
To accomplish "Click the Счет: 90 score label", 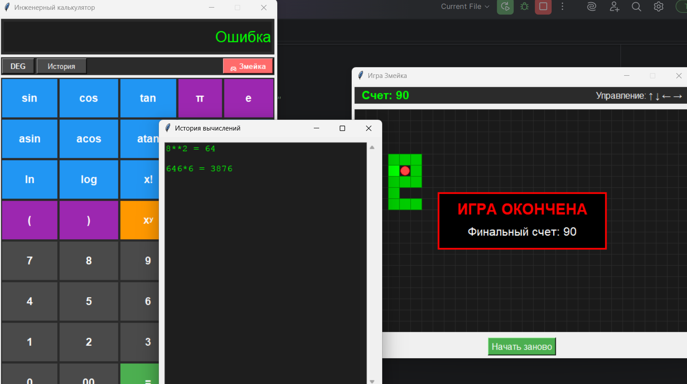I will click(x=385, y=95).
